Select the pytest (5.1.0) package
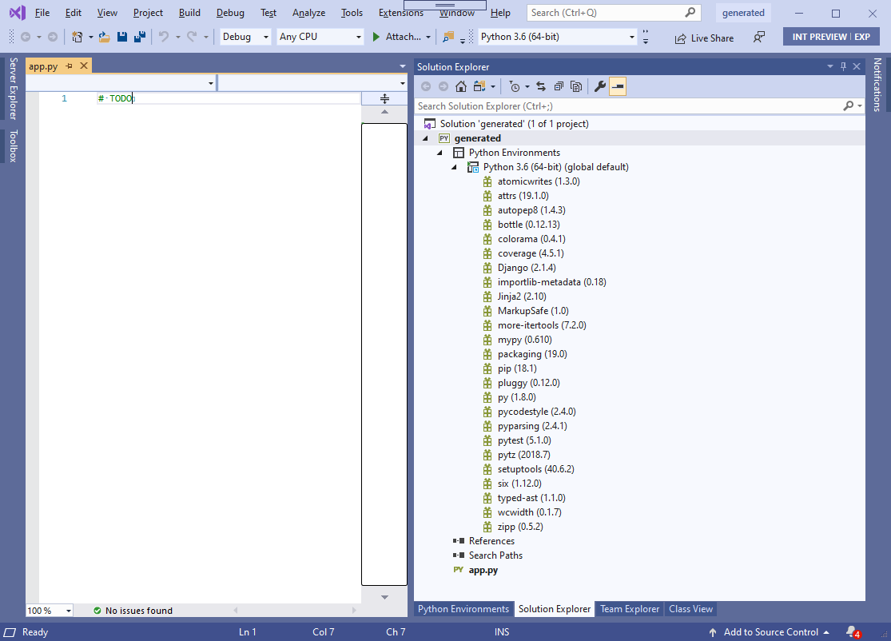 click(524, 440)
